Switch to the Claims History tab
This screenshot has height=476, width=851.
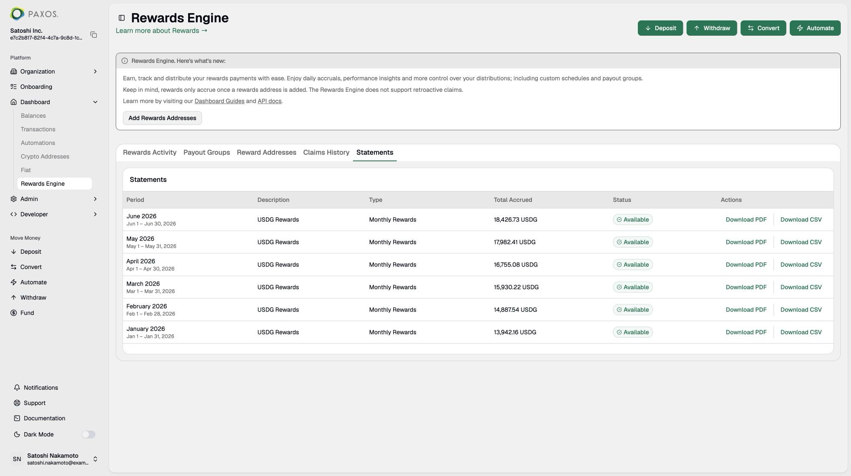326,153
